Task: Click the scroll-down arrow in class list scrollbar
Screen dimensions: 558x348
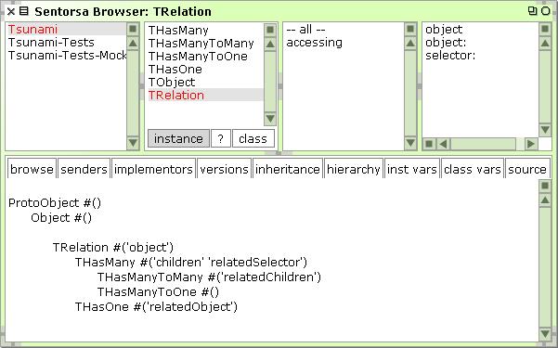Action: (x=270, y=119)
